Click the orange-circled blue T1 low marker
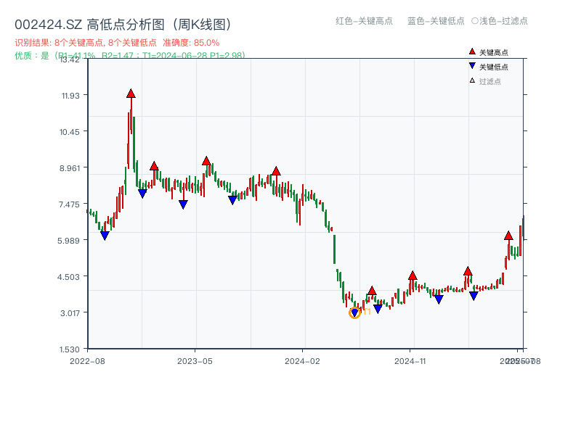This screenshot has height=435, width=581. point(354,312)
